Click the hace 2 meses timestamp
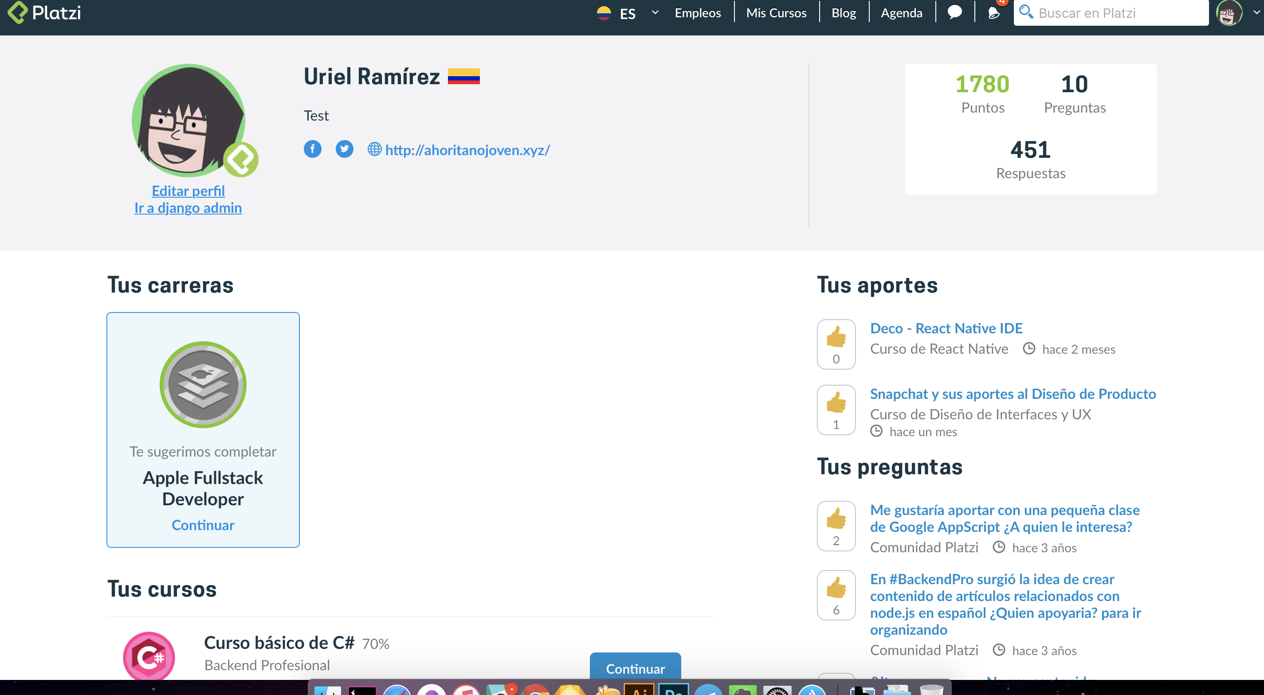Image resolution: width=1264 pixels, height=695 pixels. (1079, 349)
